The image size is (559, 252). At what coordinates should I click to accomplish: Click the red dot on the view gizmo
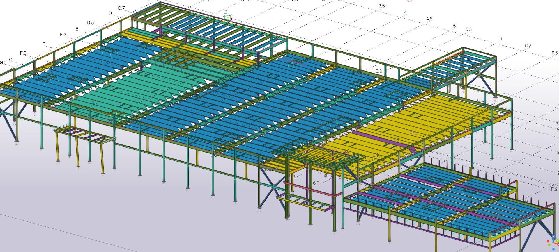(x=548, y=242)
